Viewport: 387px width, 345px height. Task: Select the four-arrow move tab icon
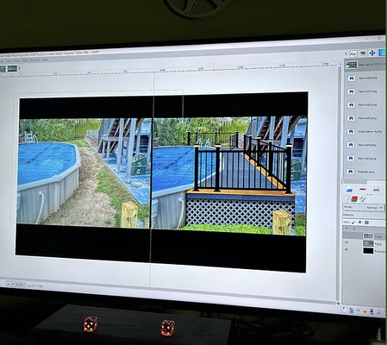[x=372, y=53]
